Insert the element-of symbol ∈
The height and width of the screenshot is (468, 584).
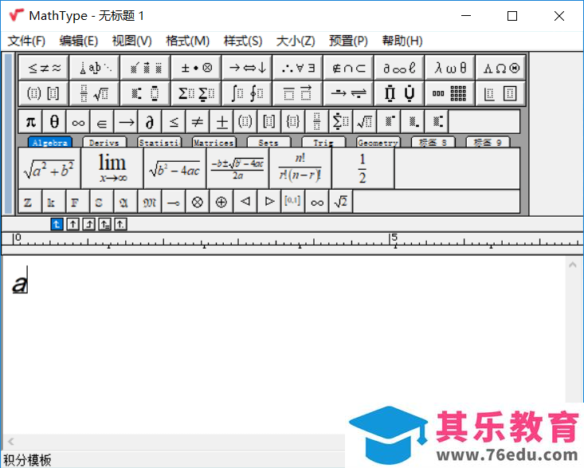[102, 121]
